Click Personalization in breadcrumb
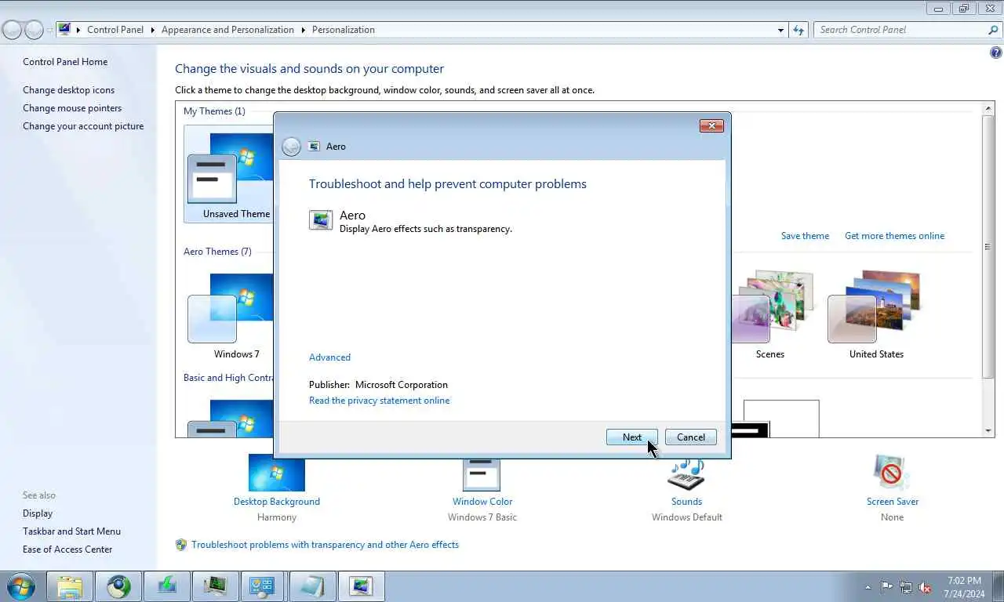This screenshot has width=1004, height=602. click(x=344, y=30)
